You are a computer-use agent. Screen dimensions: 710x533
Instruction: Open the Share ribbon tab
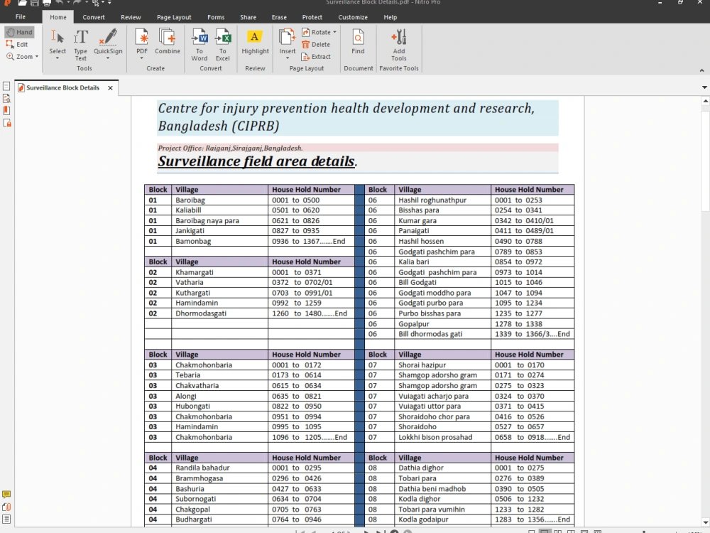(248, 17)
